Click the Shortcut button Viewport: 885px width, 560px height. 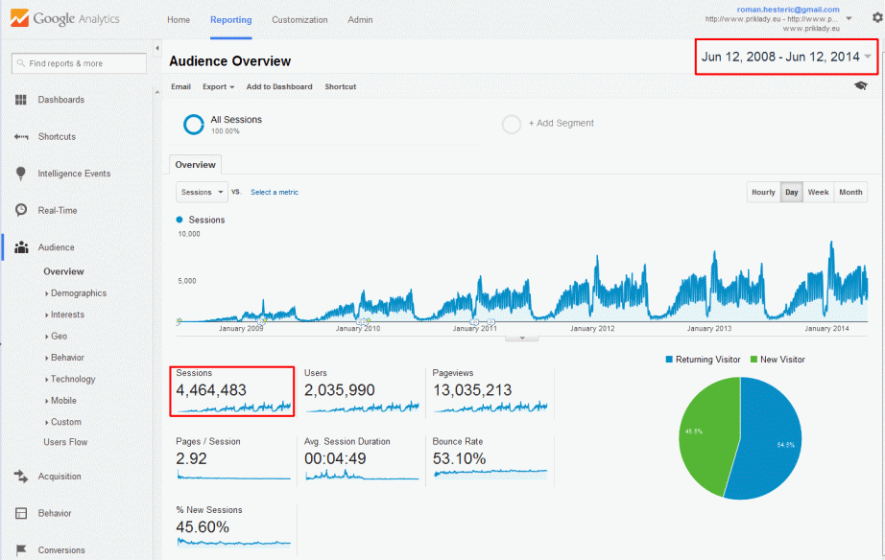pyautogui.click(x=341, y=87)
